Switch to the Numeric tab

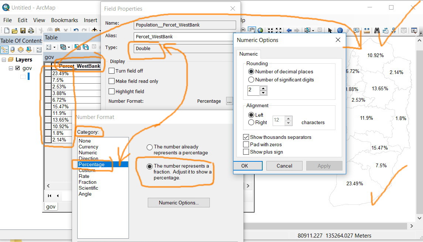tap(249, 54)
